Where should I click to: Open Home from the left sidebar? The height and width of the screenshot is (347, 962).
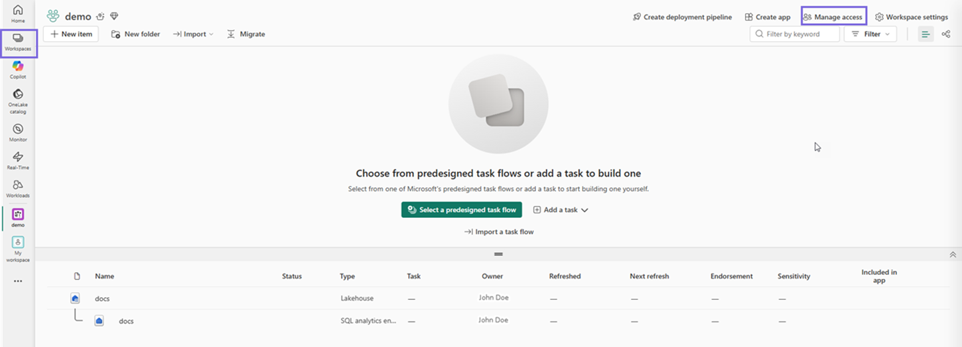click(x=18, y=14)
